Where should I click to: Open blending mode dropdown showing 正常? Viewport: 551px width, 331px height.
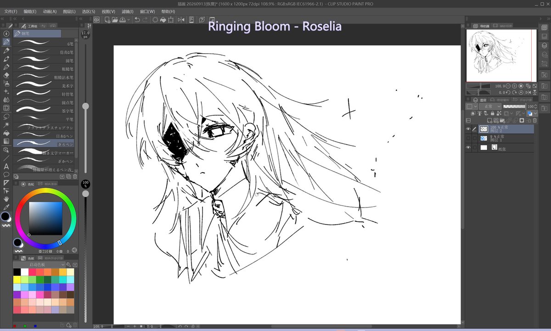click(490, 107)
